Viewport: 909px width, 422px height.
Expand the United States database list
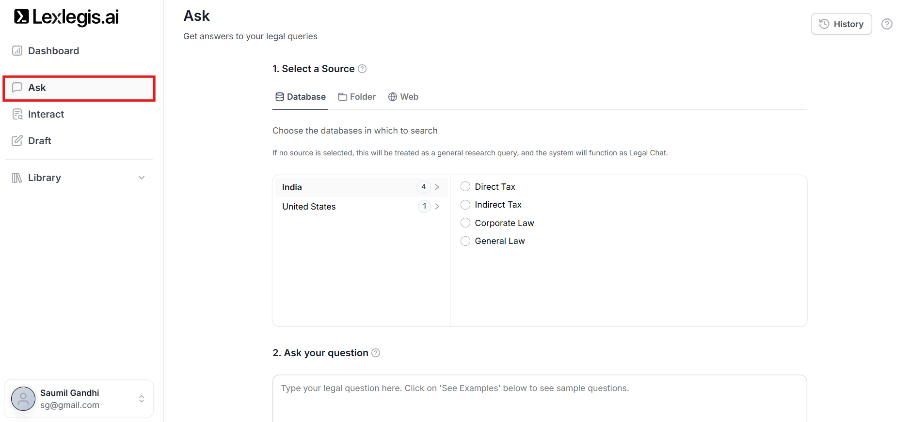pyautogui.click(x=437, y=207)
